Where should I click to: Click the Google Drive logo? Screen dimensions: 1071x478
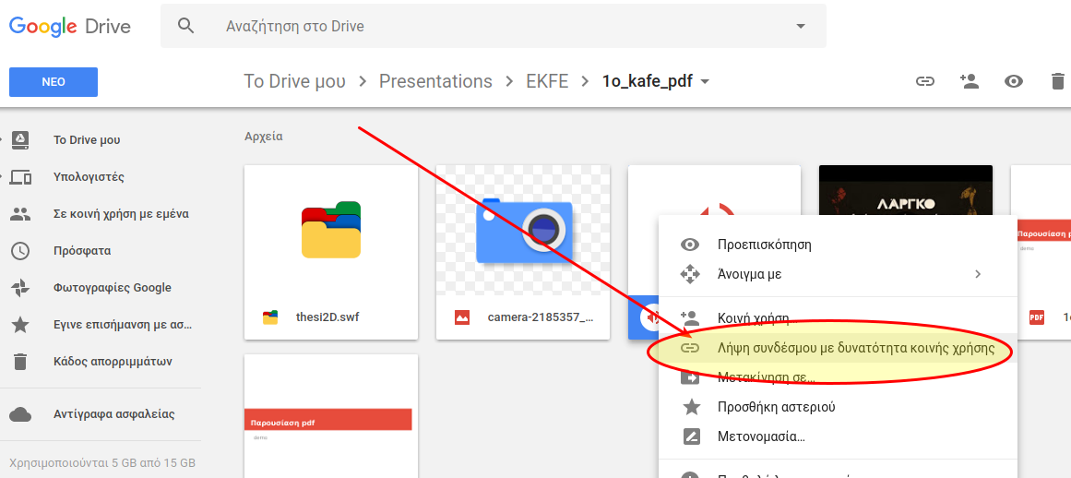click(70, 27)
